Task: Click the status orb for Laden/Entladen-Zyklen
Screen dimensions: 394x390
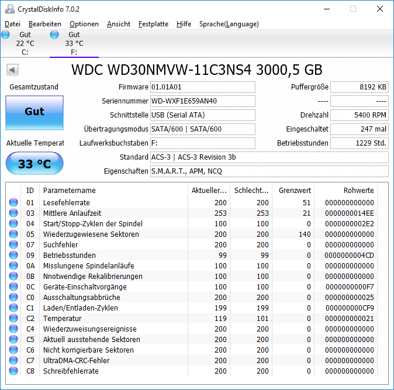Action: click(x=13, y=308)
